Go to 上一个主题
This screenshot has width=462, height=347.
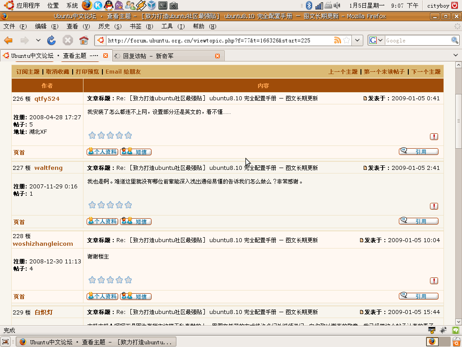343,72
